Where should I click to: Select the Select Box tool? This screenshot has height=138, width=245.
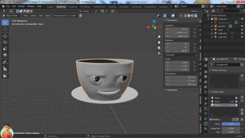coord(5,23)
